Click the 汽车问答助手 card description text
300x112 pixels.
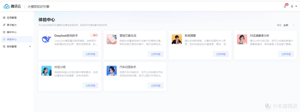(141, 74)
